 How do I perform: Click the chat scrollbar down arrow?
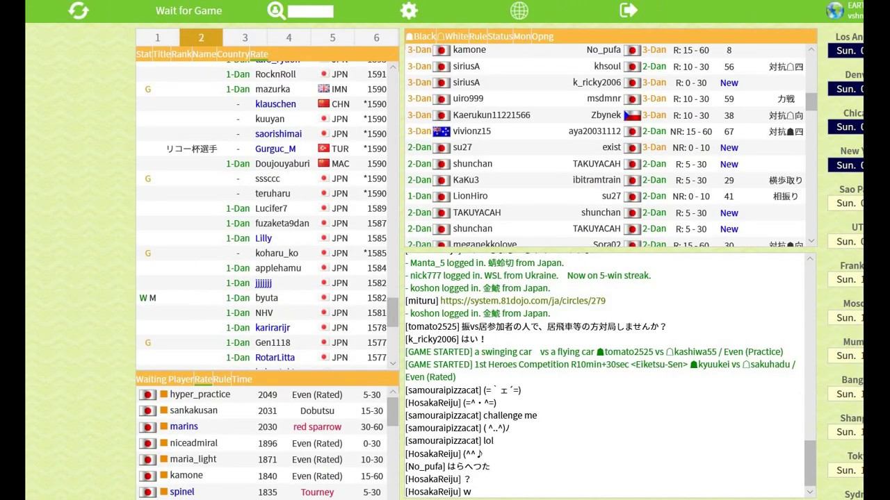point(811,492)
